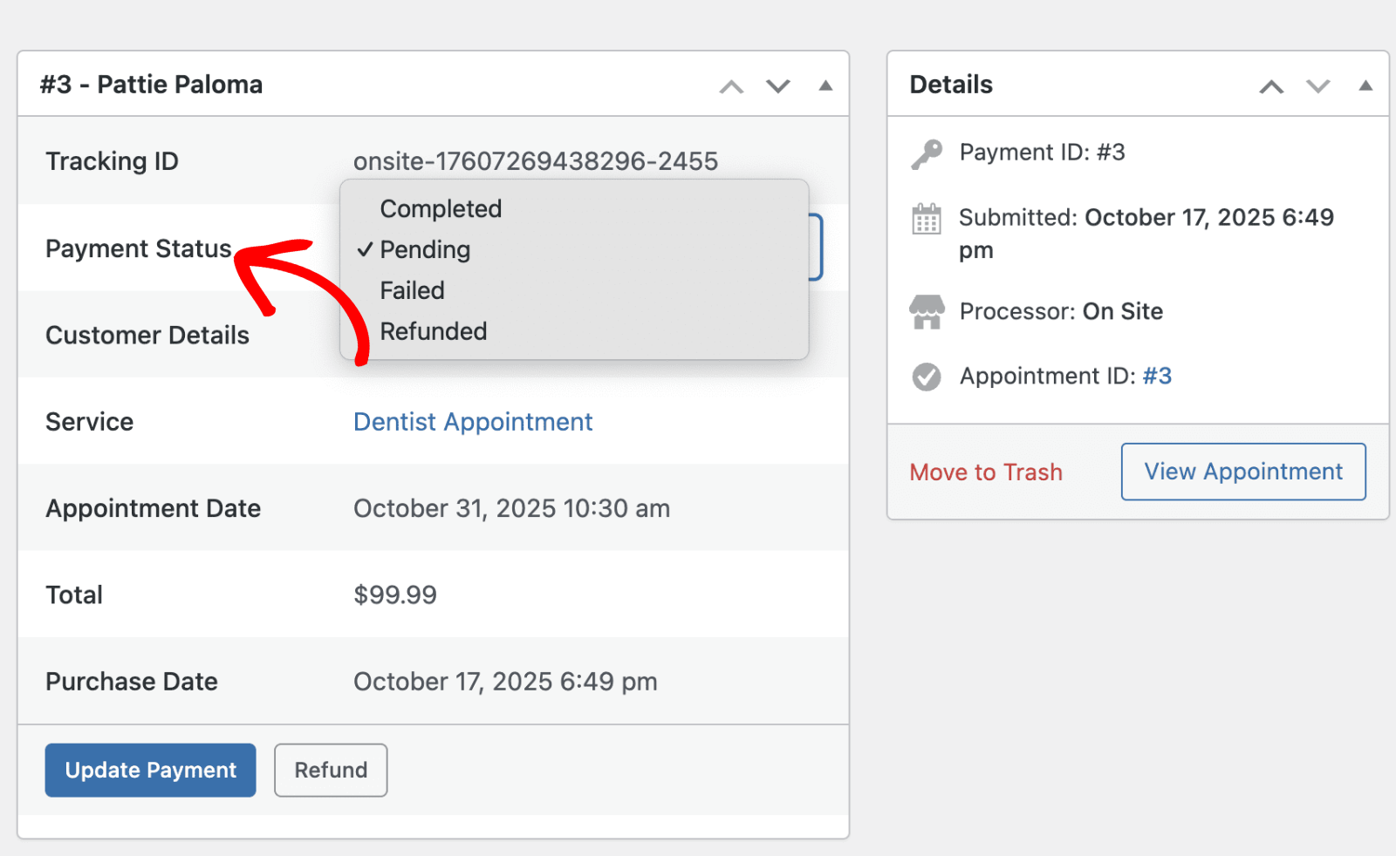Pick Refunded in the status list

433,331
